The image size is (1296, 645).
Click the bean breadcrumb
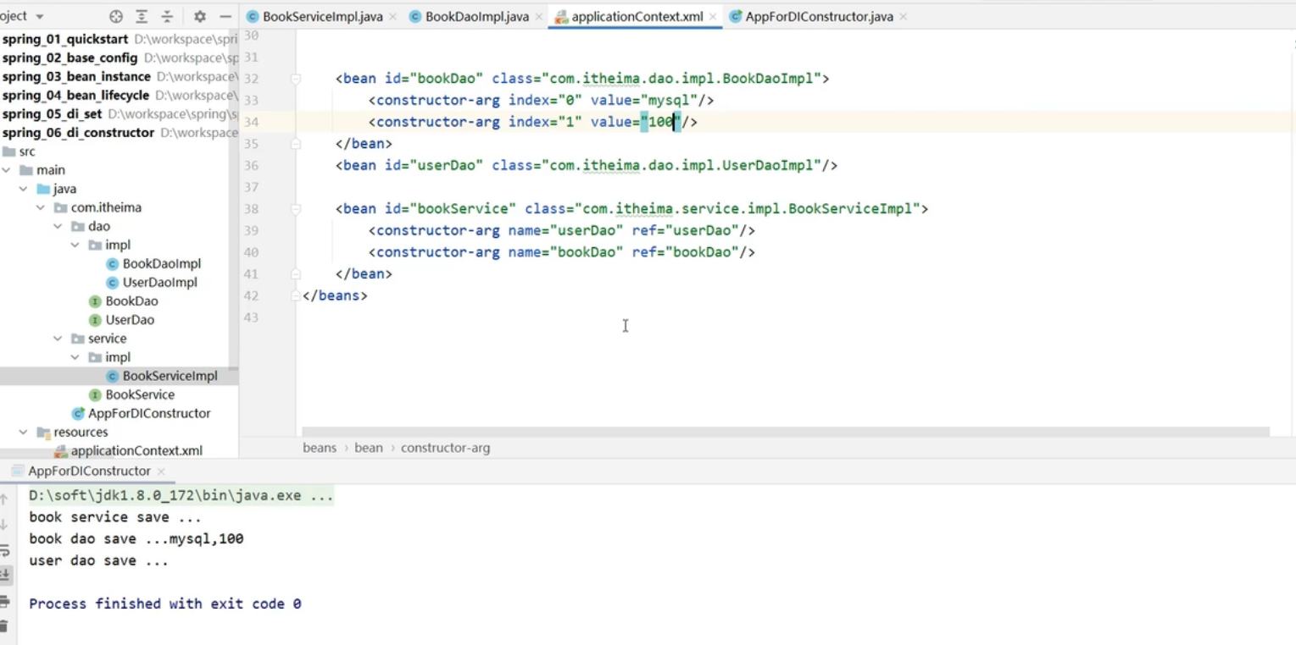(369, 448)
